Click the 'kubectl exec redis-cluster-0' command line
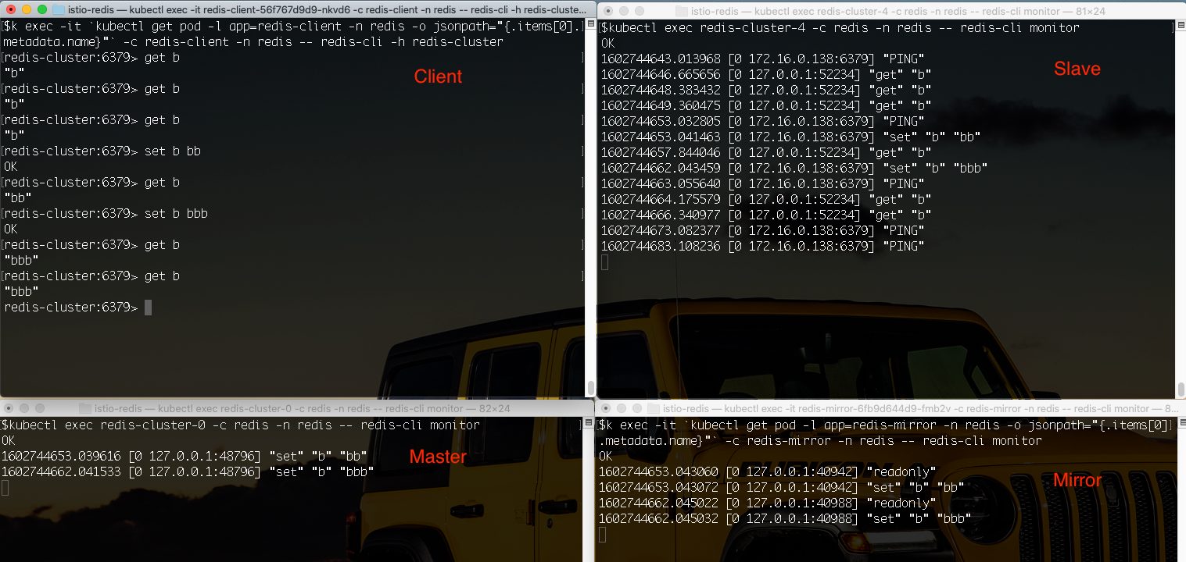 click(240, 425)
